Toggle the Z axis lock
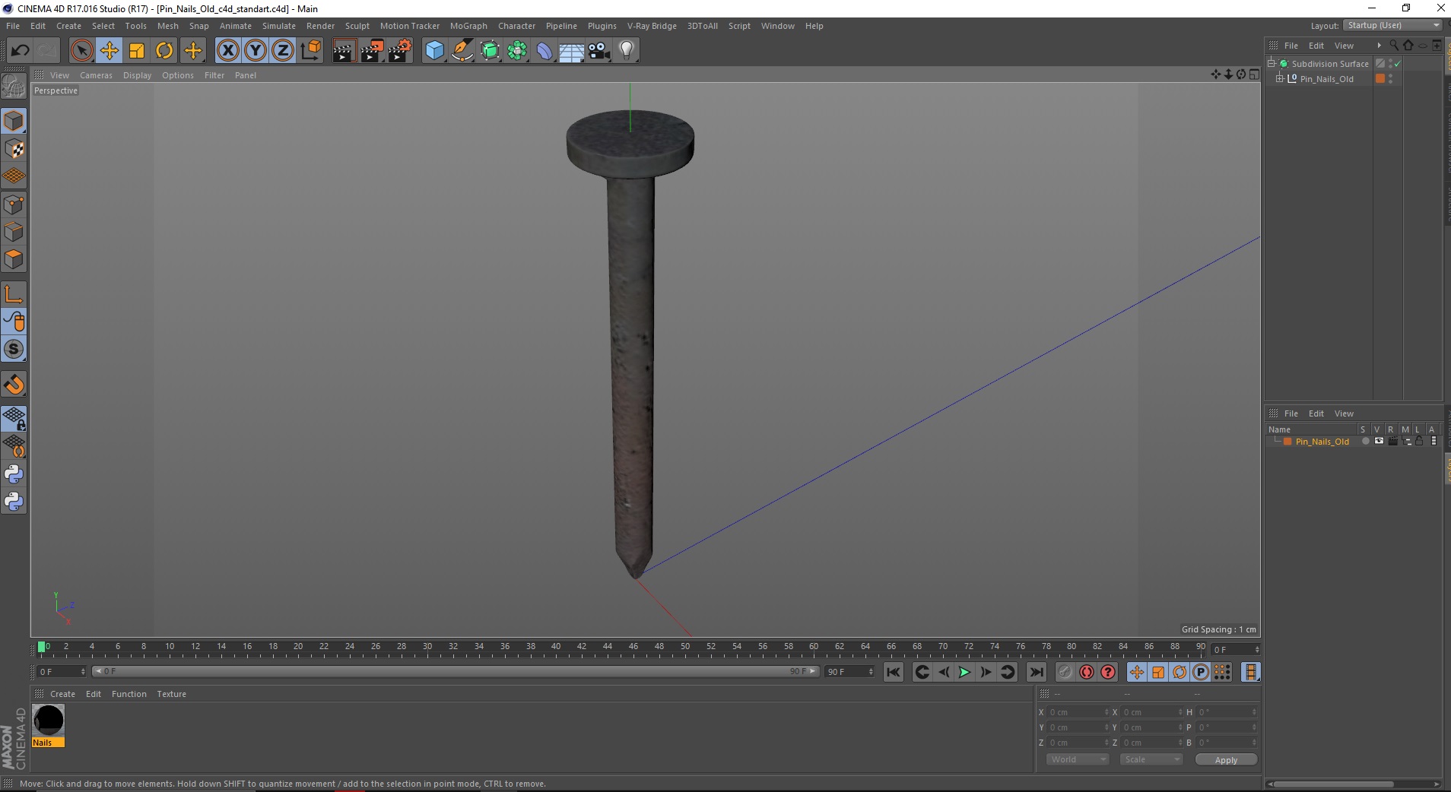Viewport: 1451px width, 792px height. 283,51
